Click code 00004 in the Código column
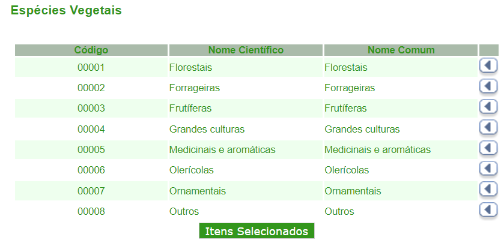 (x=91, y=129)
